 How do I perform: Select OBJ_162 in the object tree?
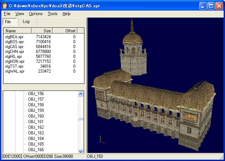pyautogui.click(x=36, y=127)
